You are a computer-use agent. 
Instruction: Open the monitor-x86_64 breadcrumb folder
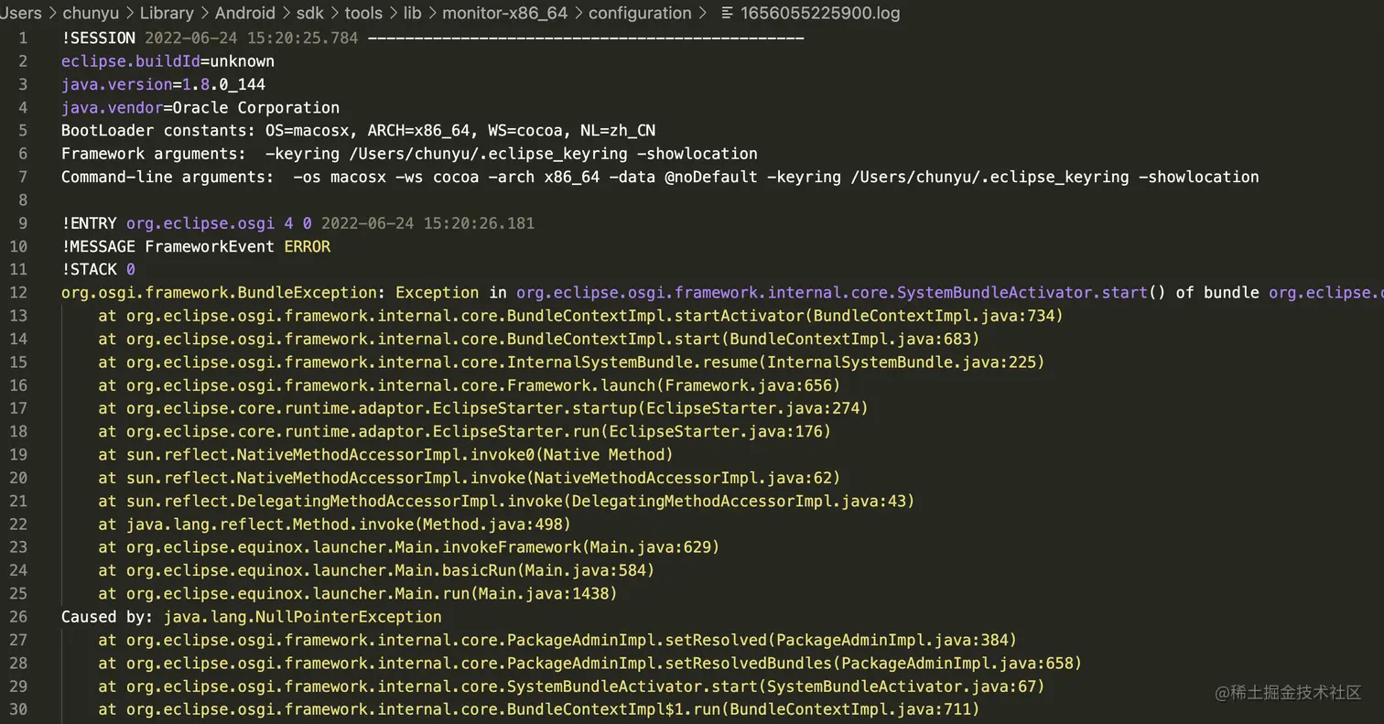(504, 13)
